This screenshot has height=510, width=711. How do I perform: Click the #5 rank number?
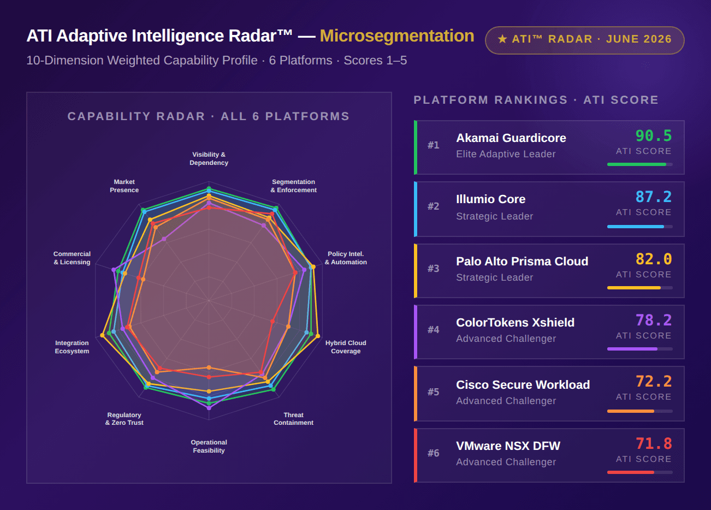[434, 392]
